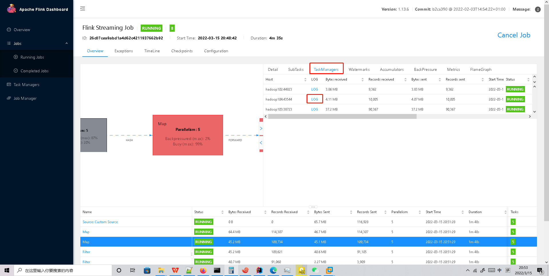Switch to the TimeLine tab
This screenshot has width=549, height=276.
pos(152,51)
